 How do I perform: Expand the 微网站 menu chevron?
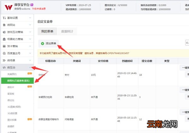[x=30, y=25]
